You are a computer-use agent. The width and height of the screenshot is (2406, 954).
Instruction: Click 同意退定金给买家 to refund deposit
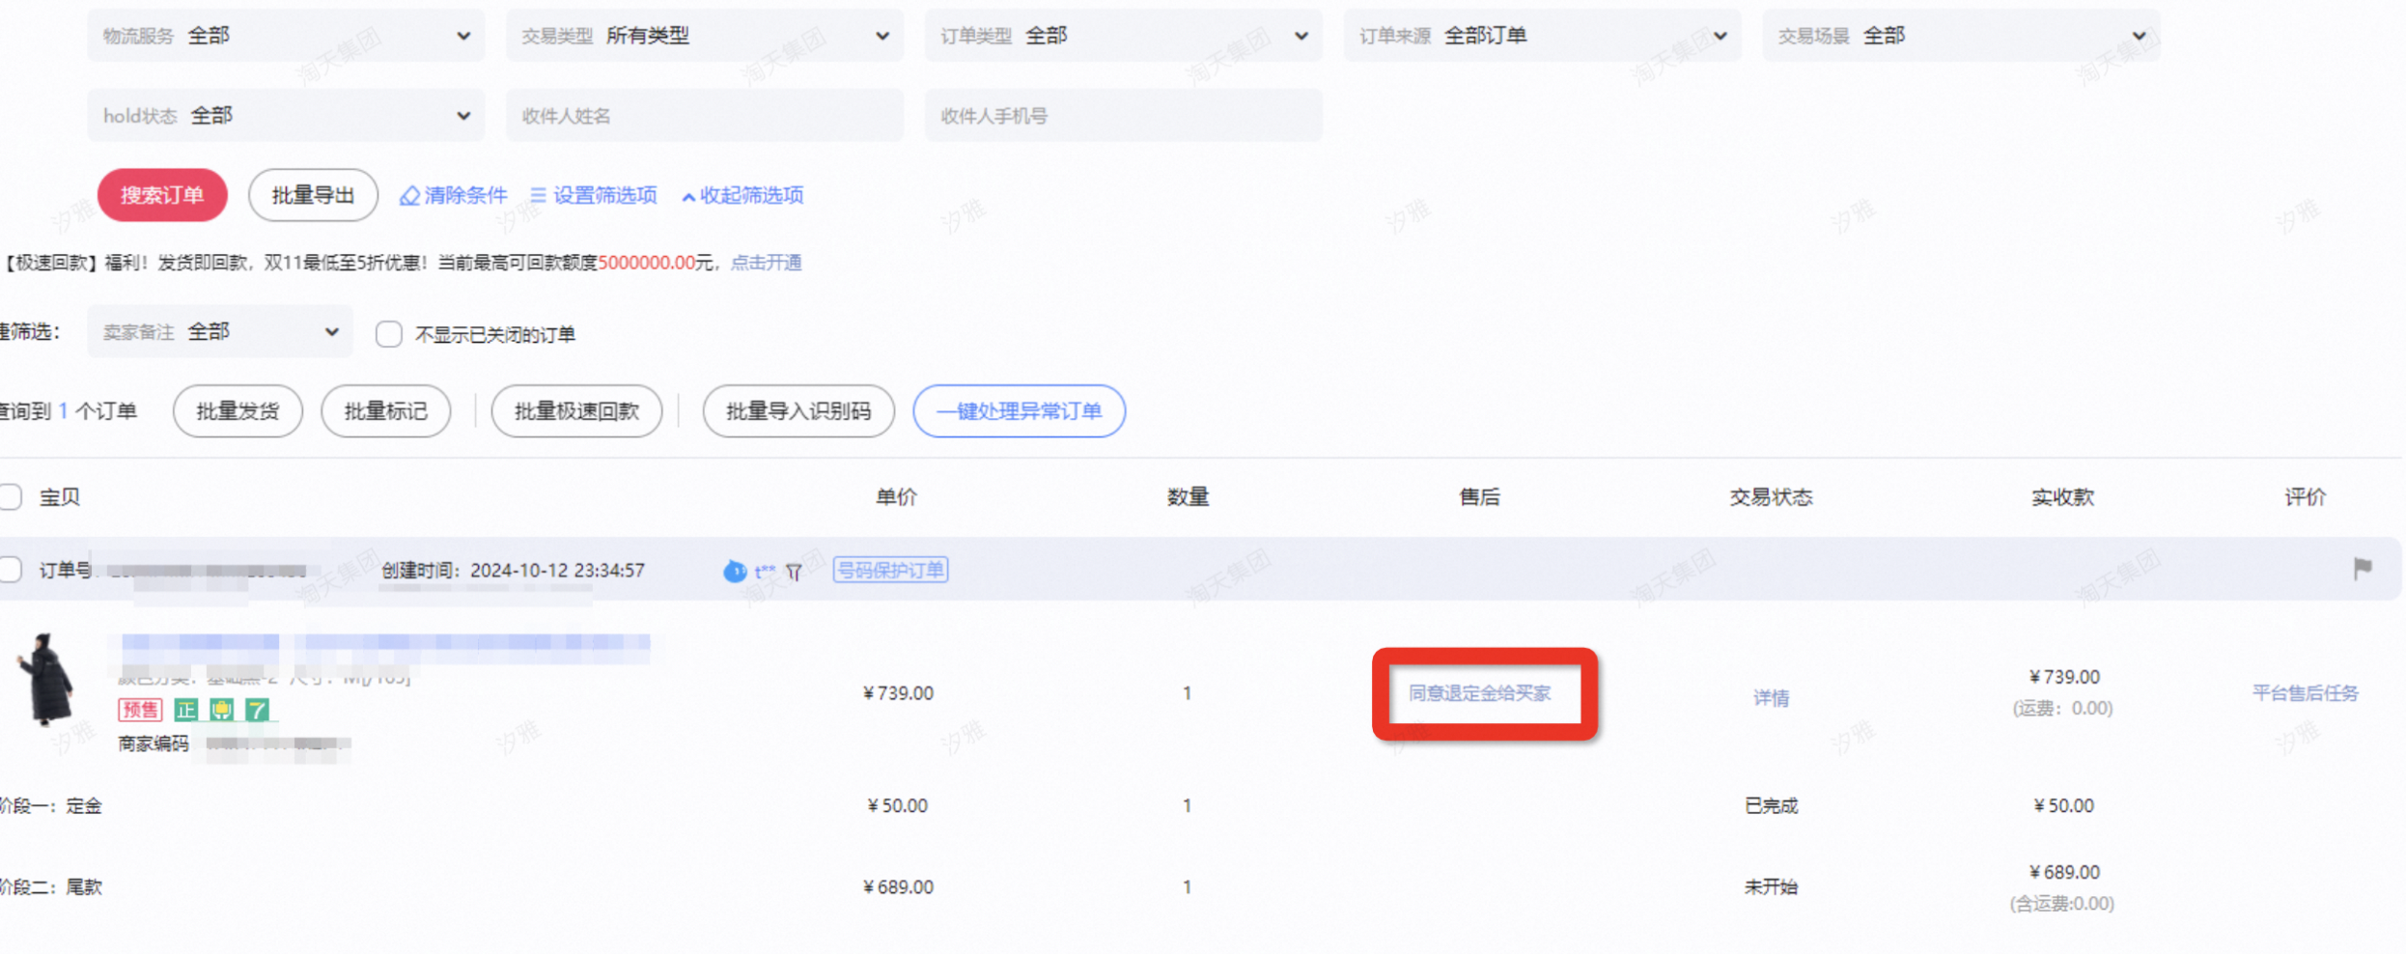(1483, 692)
